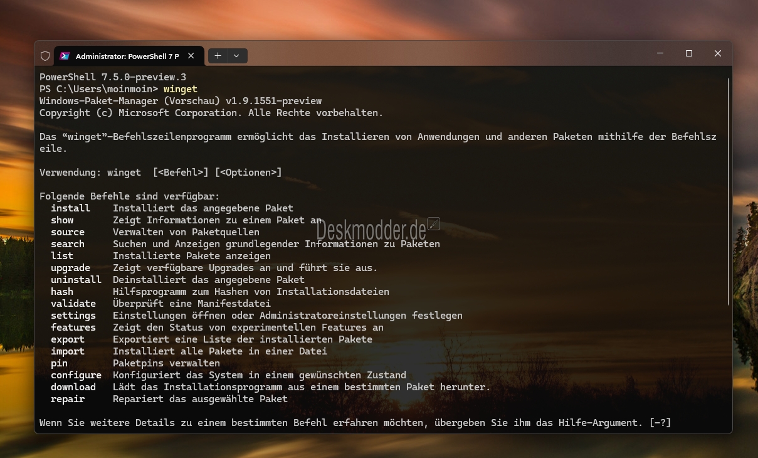Click the 'configure' command name
Viewport: 758px width, 458px height.
pos(76,375)
